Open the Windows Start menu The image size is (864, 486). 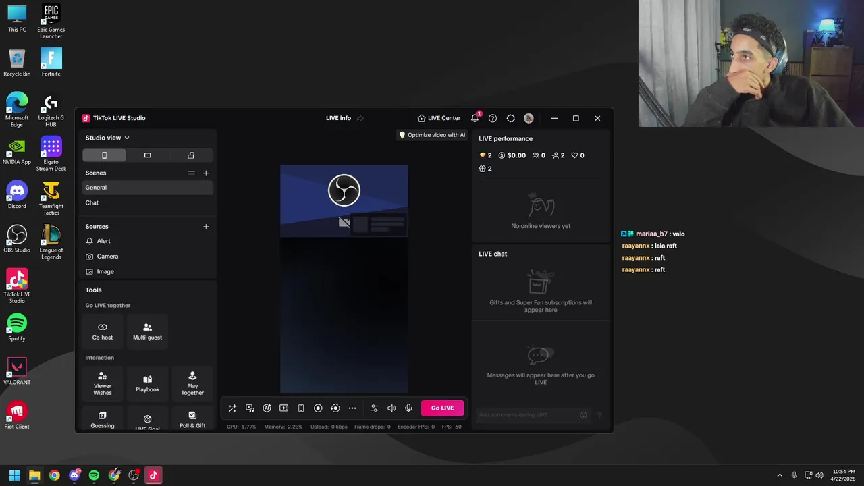14,475
